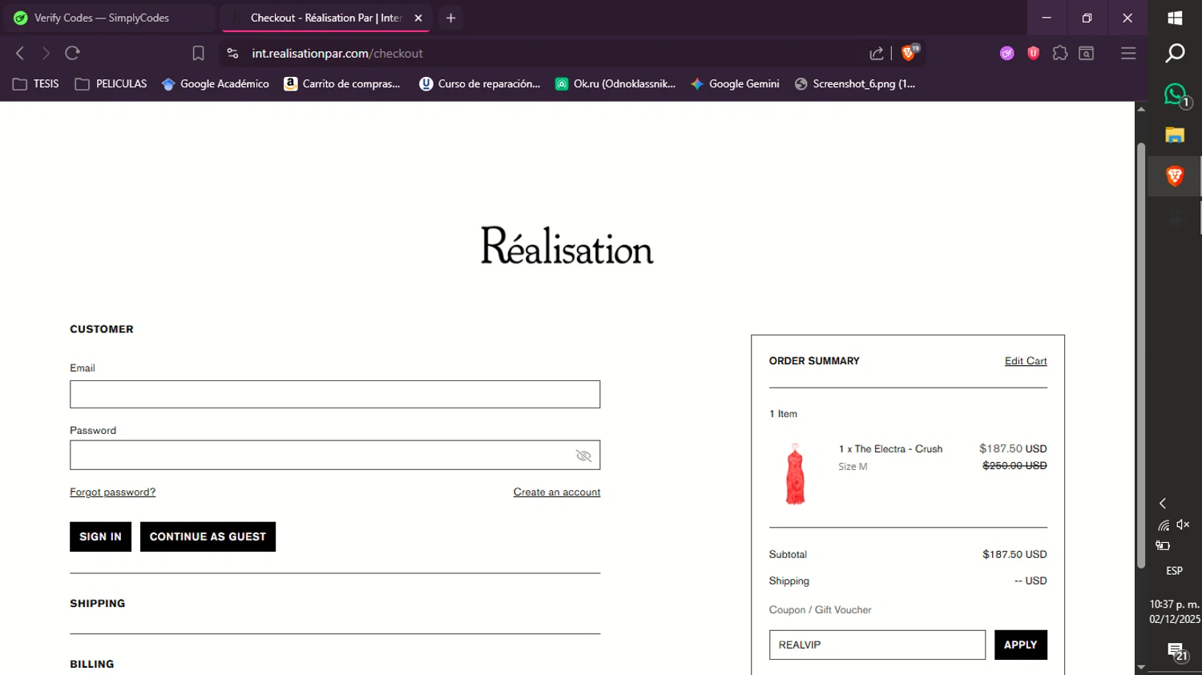
Task: Click the page vertical scrollbar
Action: (1141, 356)
